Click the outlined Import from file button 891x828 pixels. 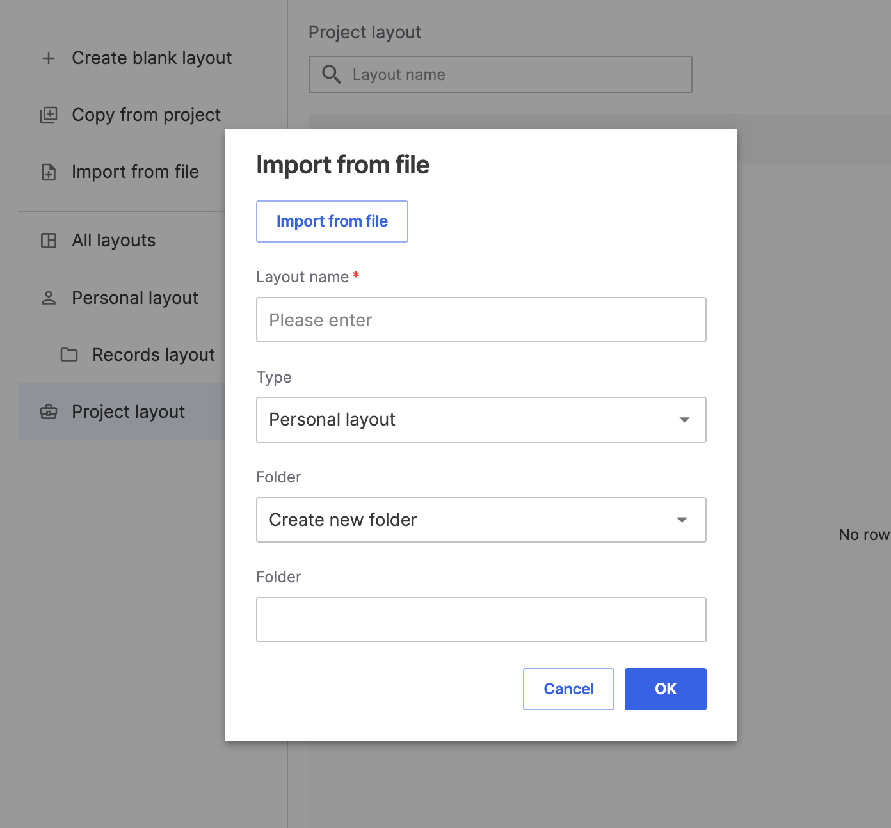pos(332,221)
